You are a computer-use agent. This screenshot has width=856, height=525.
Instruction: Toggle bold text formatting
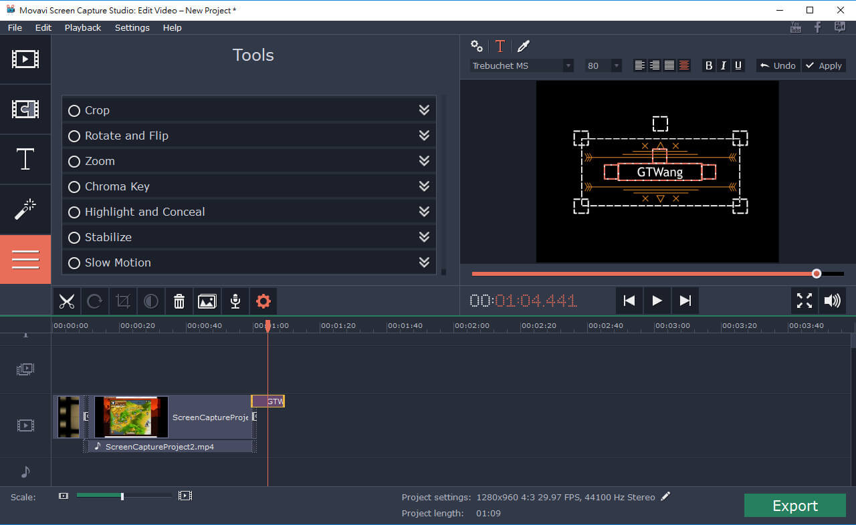pos(709,65)
